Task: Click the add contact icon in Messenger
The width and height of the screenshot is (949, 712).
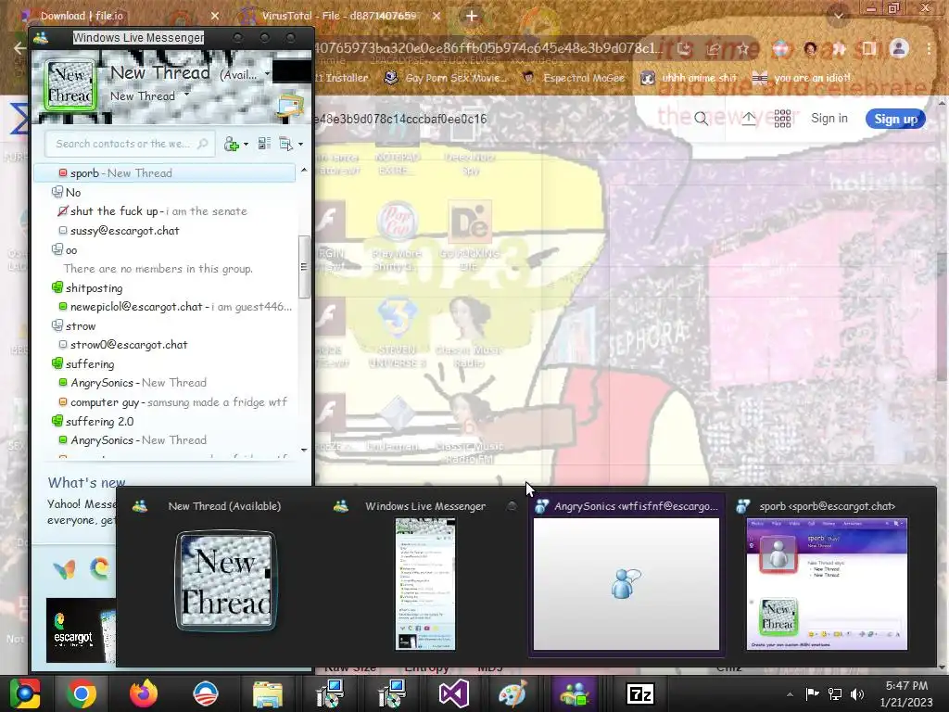Action: (x=231, y=144)
